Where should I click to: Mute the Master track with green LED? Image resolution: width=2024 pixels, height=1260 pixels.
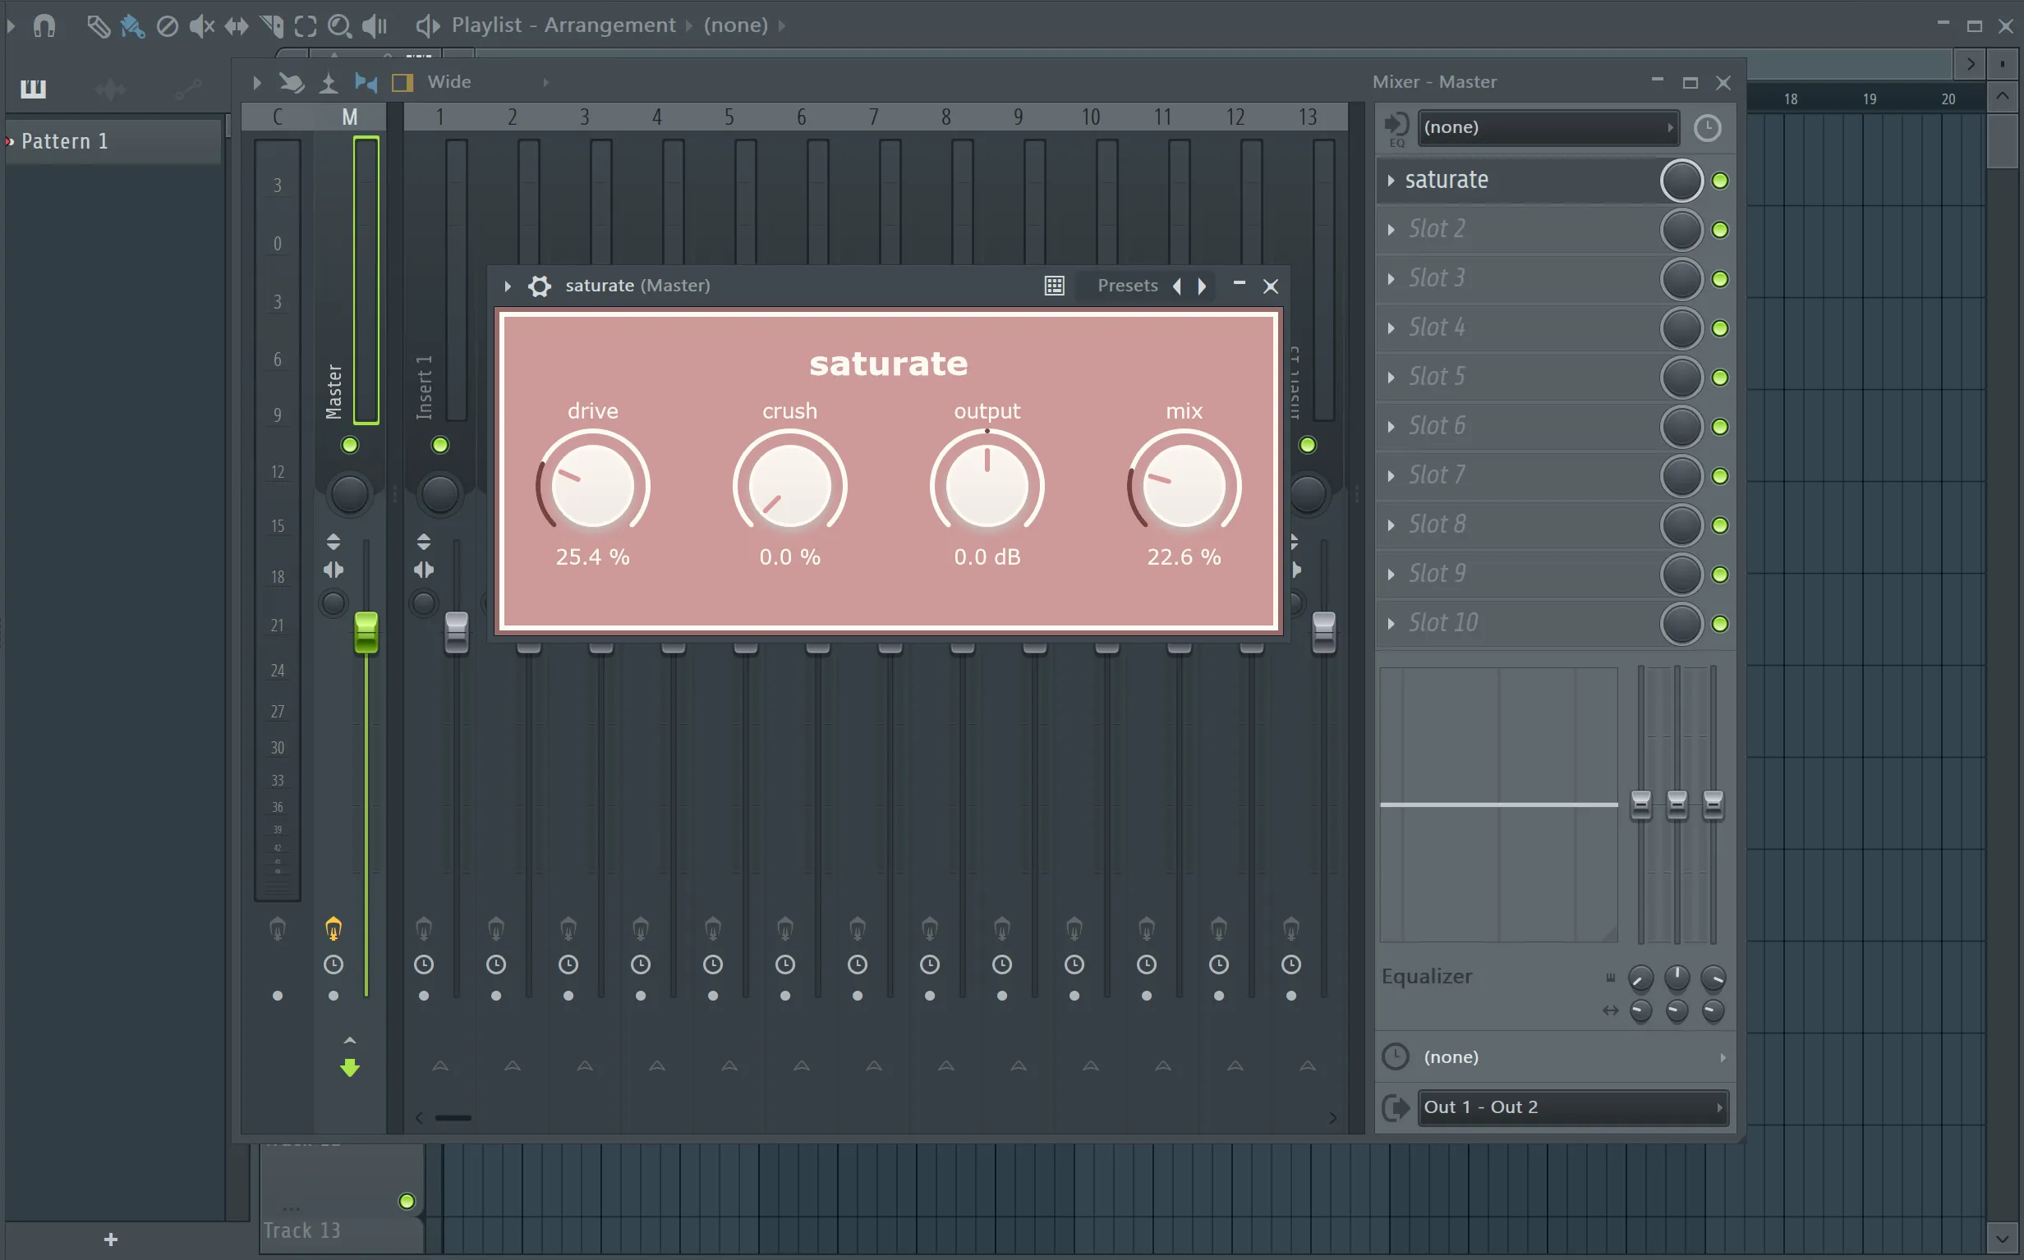(349, 445)
